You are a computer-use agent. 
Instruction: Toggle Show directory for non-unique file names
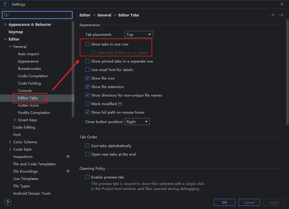87,95
